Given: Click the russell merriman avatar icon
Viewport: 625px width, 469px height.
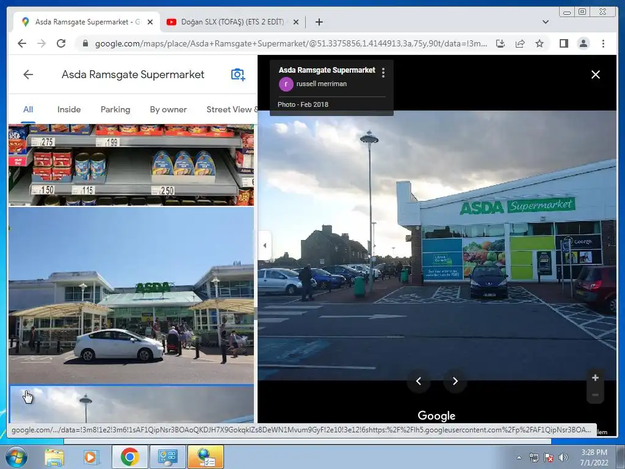Looking at the screenshot, I should [x=286, y=84].
